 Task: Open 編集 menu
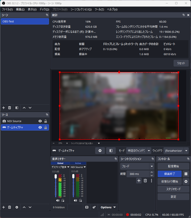[x=20, y=9]
